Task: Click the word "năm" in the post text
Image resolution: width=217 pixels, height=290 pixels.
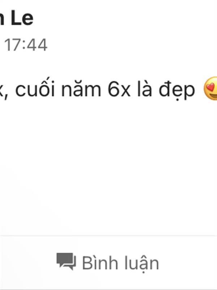Action: tap(81, 90)
